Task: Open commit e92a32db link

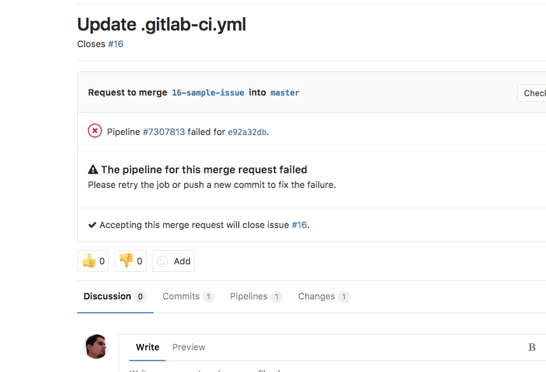Action: (247, 132)
